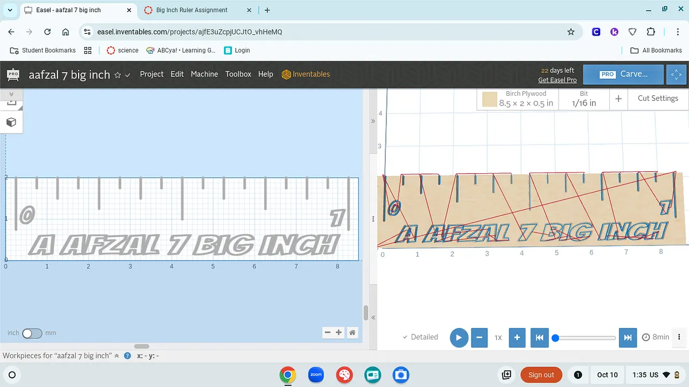
Task: Open the Machine menu
Action: click(x=204, y=74)
